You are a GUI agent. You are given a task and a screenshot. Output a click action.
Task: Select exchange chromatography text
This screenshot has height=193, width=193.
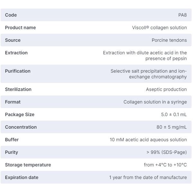[158, 77]
